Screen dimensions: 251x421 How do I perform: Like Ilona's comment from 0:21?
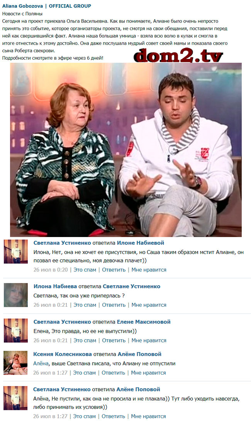point(149,305)
